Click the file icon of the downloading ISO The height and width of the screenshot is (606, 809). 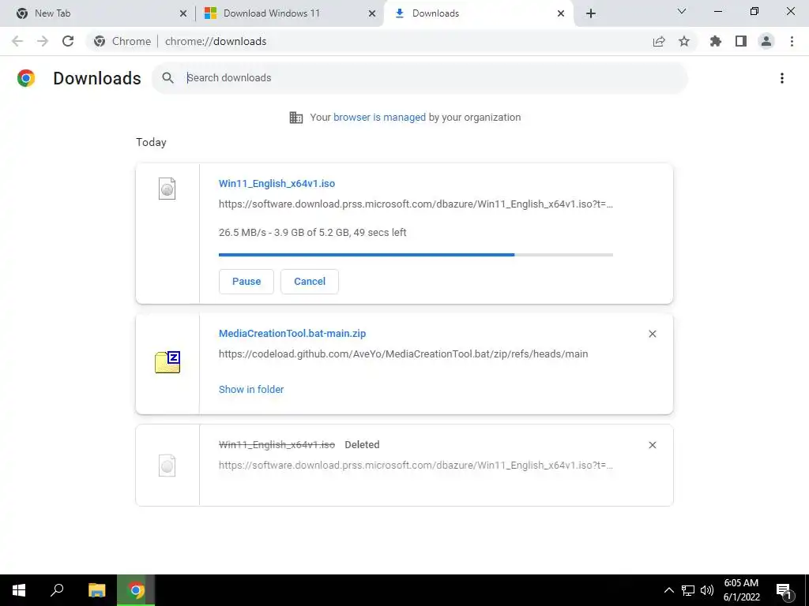tap(167, 189)
